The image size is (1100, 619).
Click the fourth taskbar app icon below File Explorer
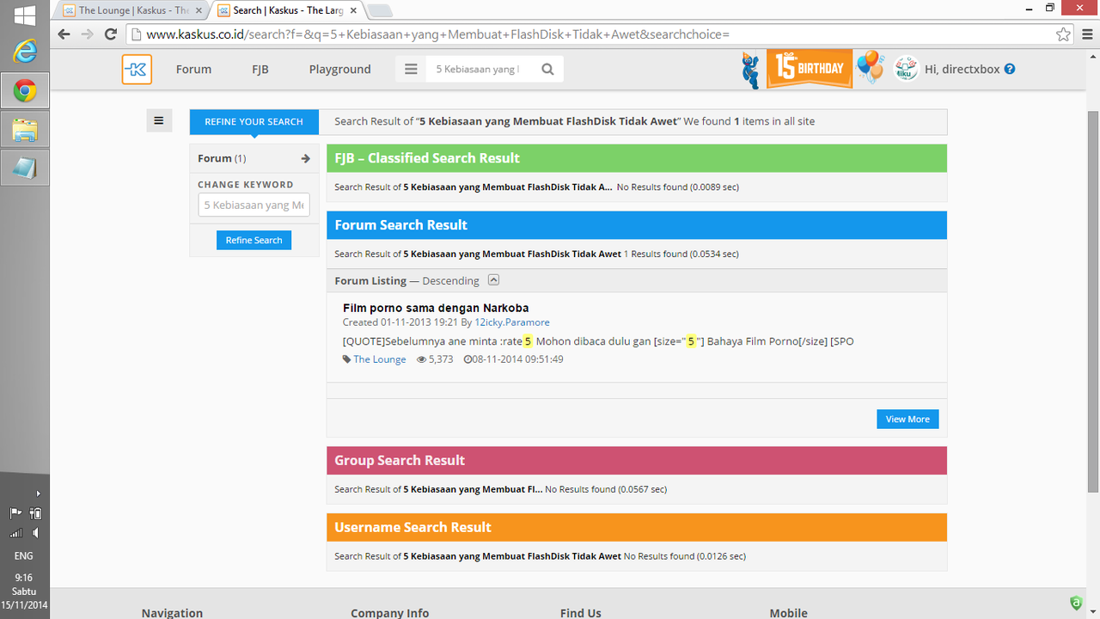click(x=25, y=169)
